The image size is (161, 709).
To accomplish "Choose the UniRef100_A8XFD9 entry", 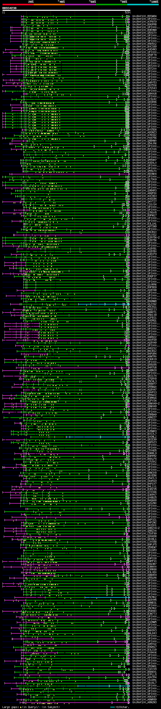I will pyautogui.click(x=144, y=340).
